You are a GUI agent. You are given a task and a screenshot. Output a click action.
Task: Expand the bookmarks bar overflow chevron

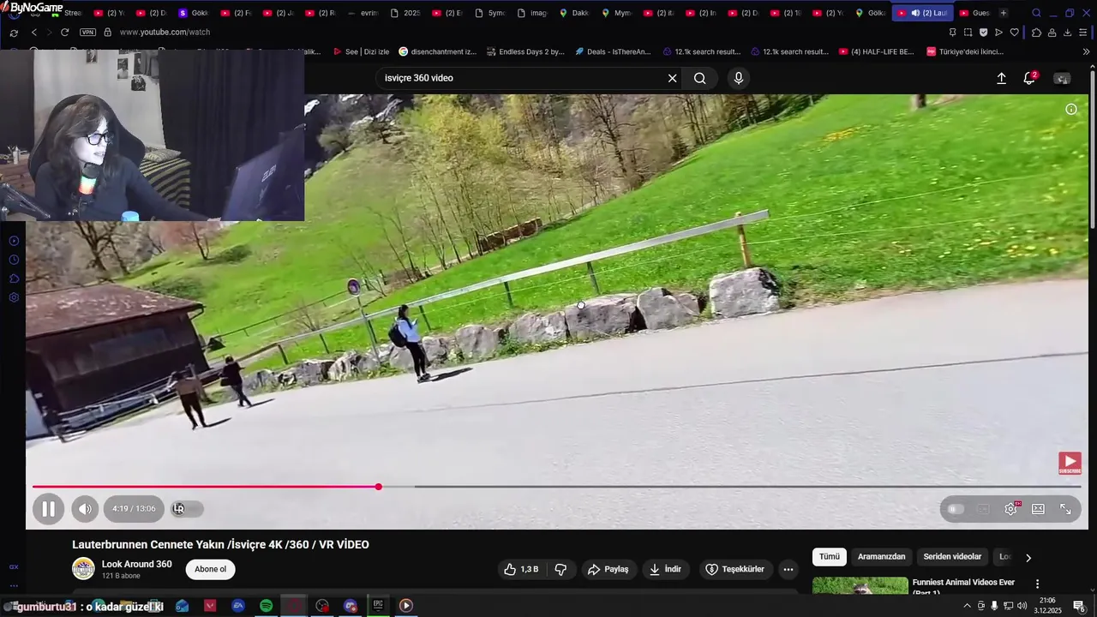click(x=1086, y=51)
